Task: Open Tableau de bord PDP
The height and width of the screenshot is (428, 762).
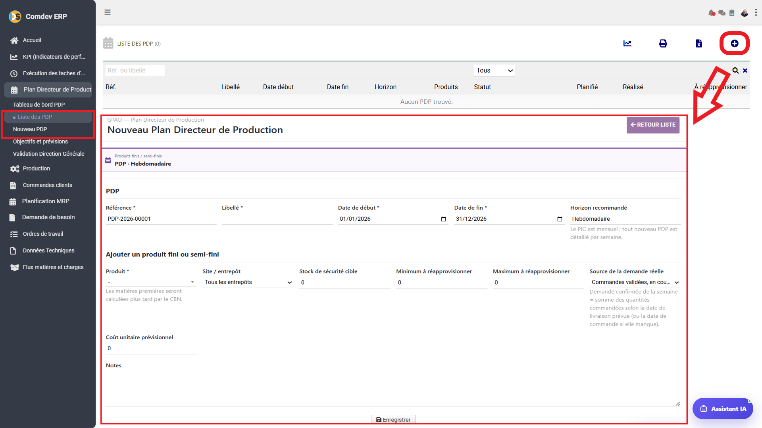Action: click(x=39, y=105)
